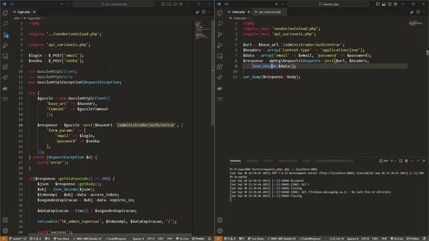This screenshot has width=429, height=241.
Task: Open Docker view in right activity bar
Action: pos(220,88)
